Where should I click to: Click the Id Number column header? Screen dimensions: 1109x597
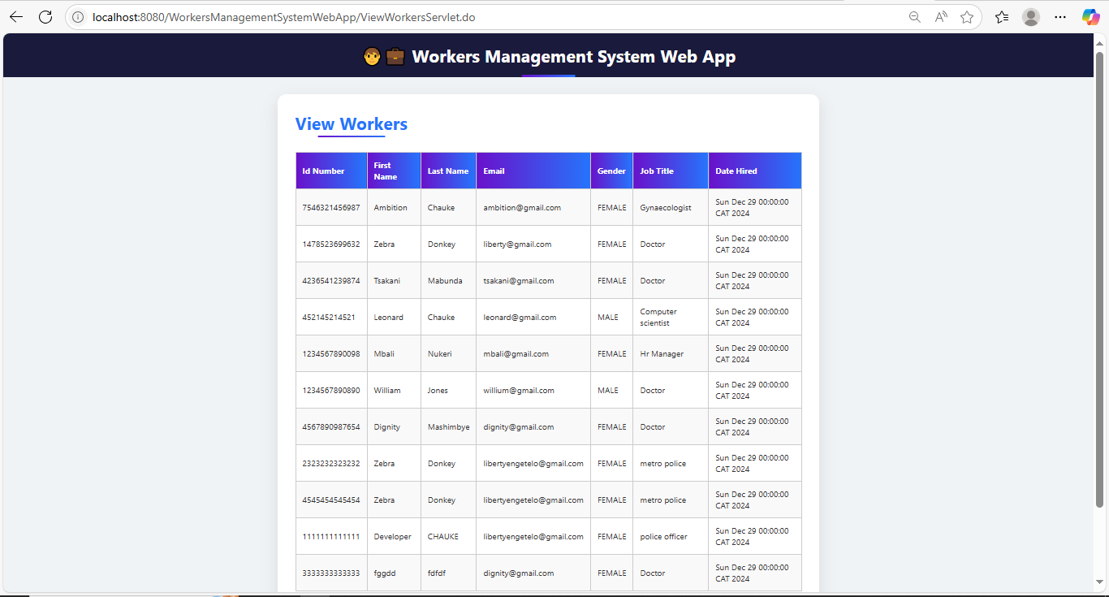pyautogui.click(x=323, y=171)
